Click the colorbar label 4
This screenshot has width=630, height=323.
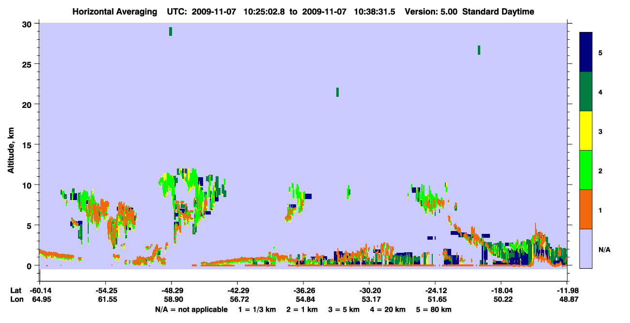pos(600,92)
